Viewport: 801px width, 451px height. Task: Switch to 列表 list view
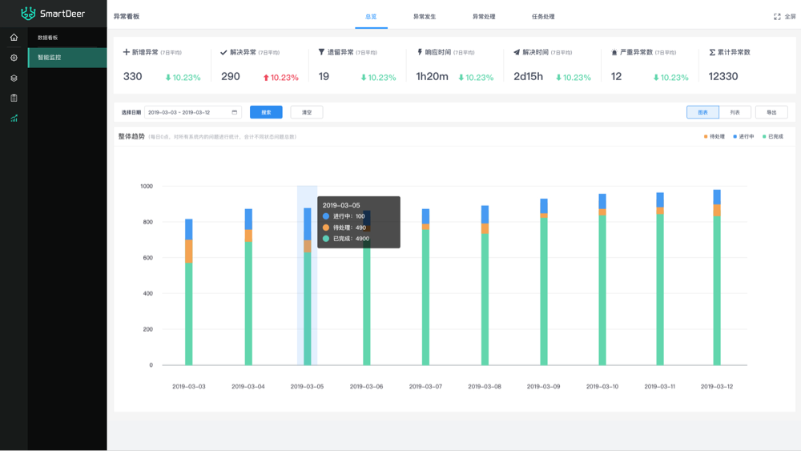point(735,112)
